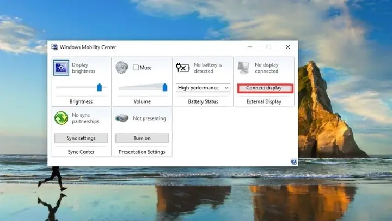Click the green Sync Center icon
Viewport: 392px width, 221px height.
[61, 118]
